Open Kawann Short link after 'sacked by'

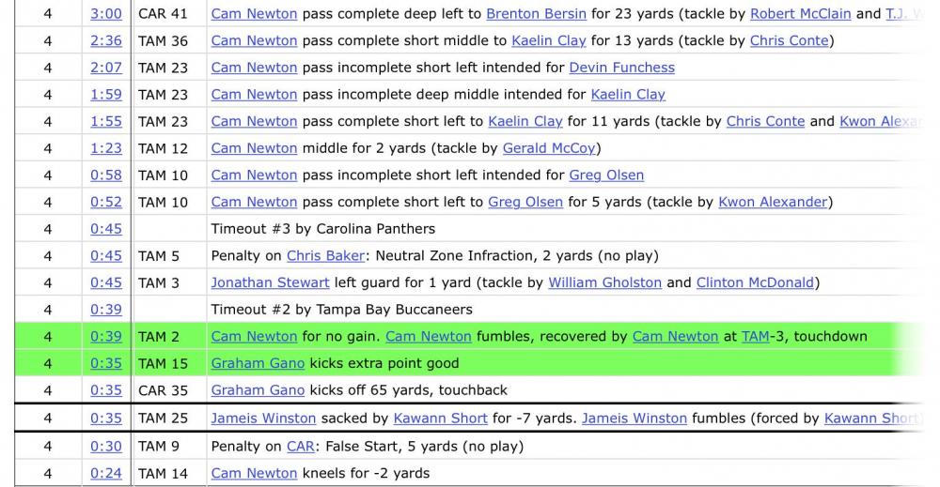coord(440,419)
